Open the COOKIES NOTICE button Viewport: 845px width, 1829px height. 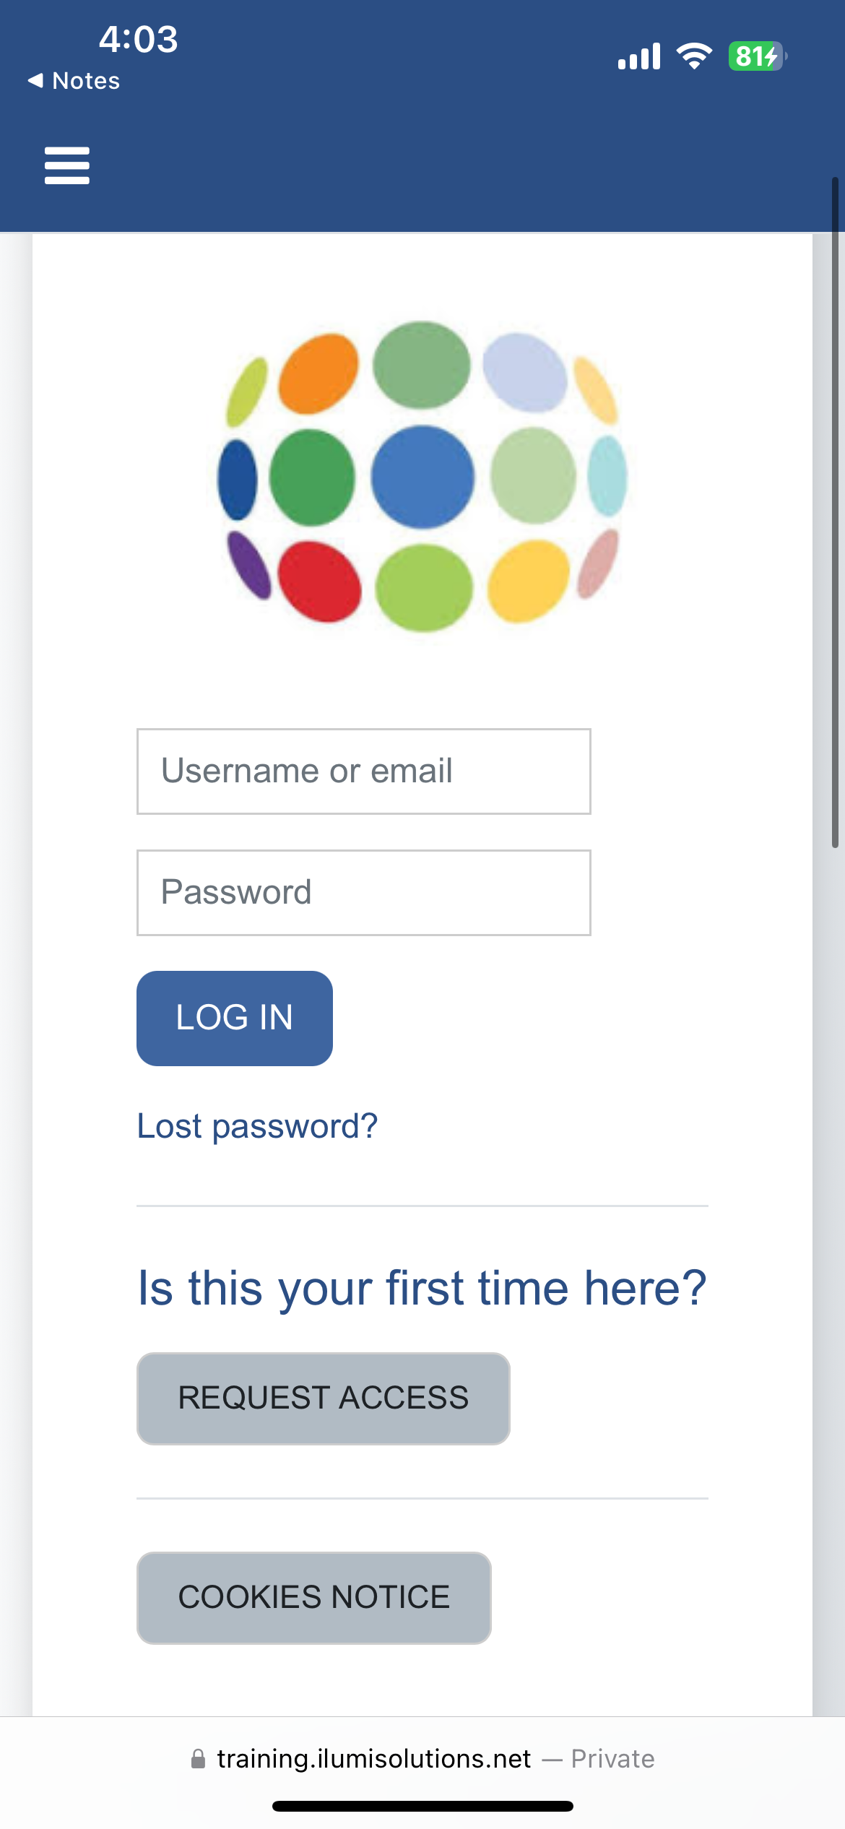(x=314, y=1597)
